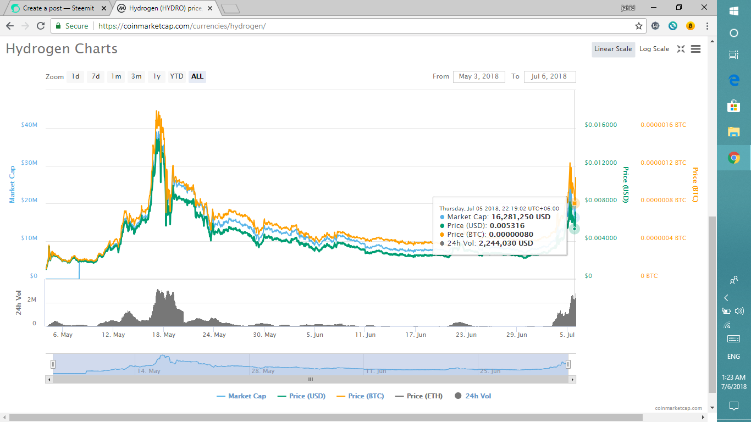Open the battery status icon
Viewport: 751px width, 422px height.
pos(726,311)
